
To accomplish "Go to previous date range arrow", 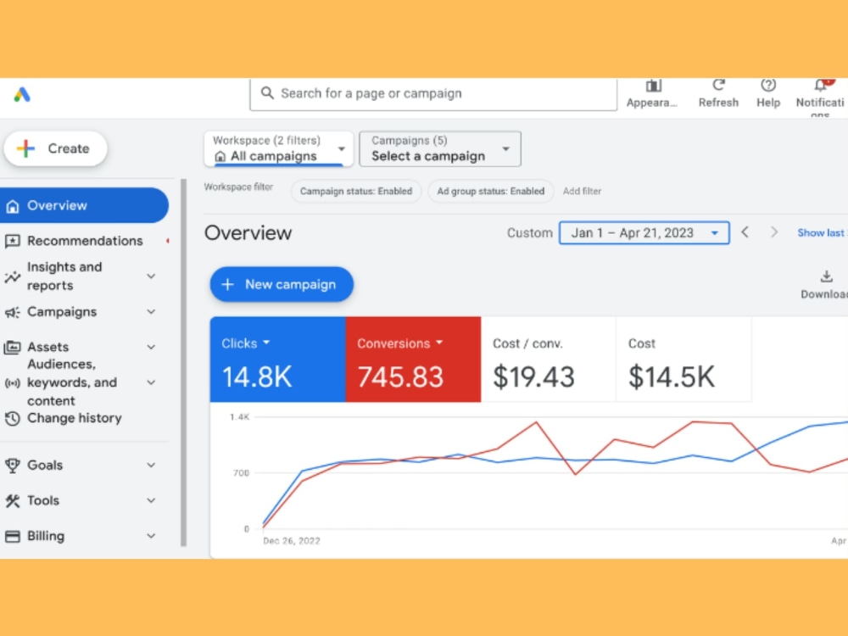I will click(745, 232).
